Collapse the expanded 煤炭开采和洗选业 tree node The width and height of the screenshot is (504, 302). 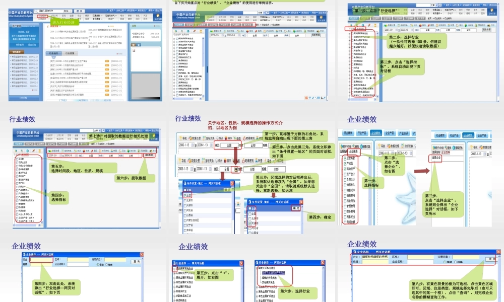[257, 268]
